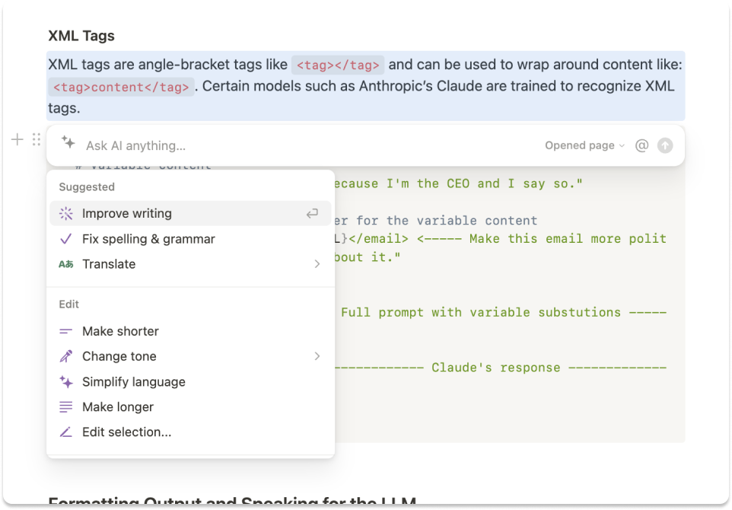Click the plus icon to add a block
The image size is (732, 510).
coord(18,139)
